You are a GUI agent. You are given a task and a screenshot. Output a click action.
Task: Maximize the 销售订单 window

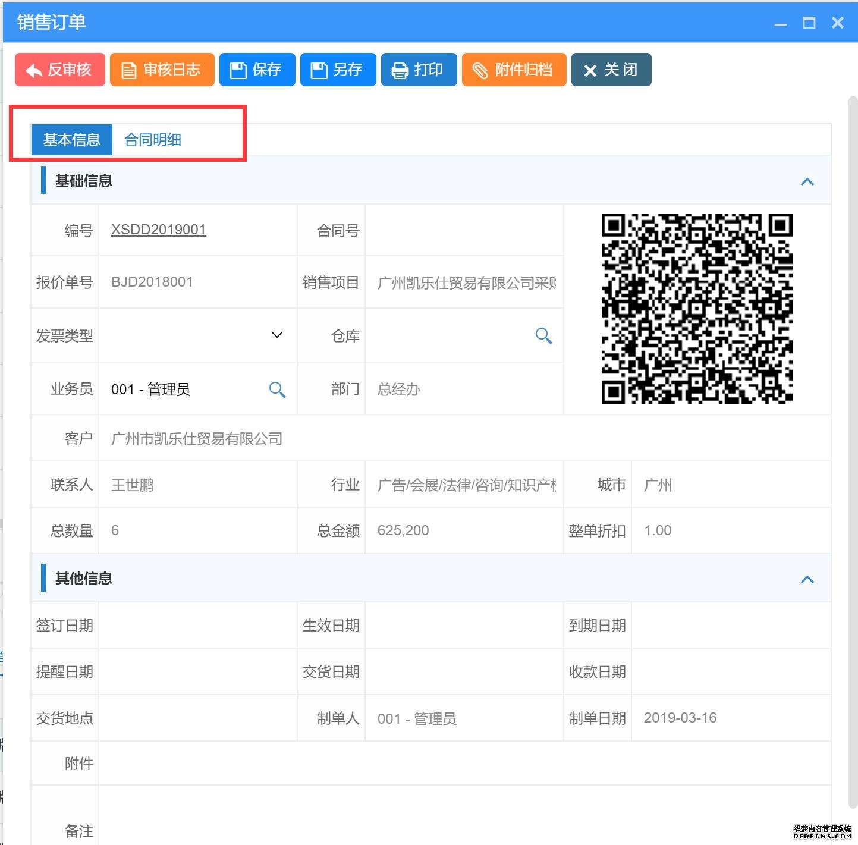(x=809, y=23)
